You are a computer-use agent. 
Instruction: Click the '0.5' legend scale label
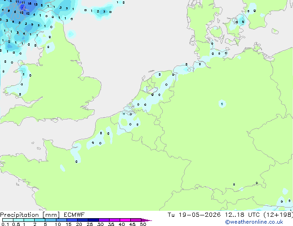(x=16, y=224)
